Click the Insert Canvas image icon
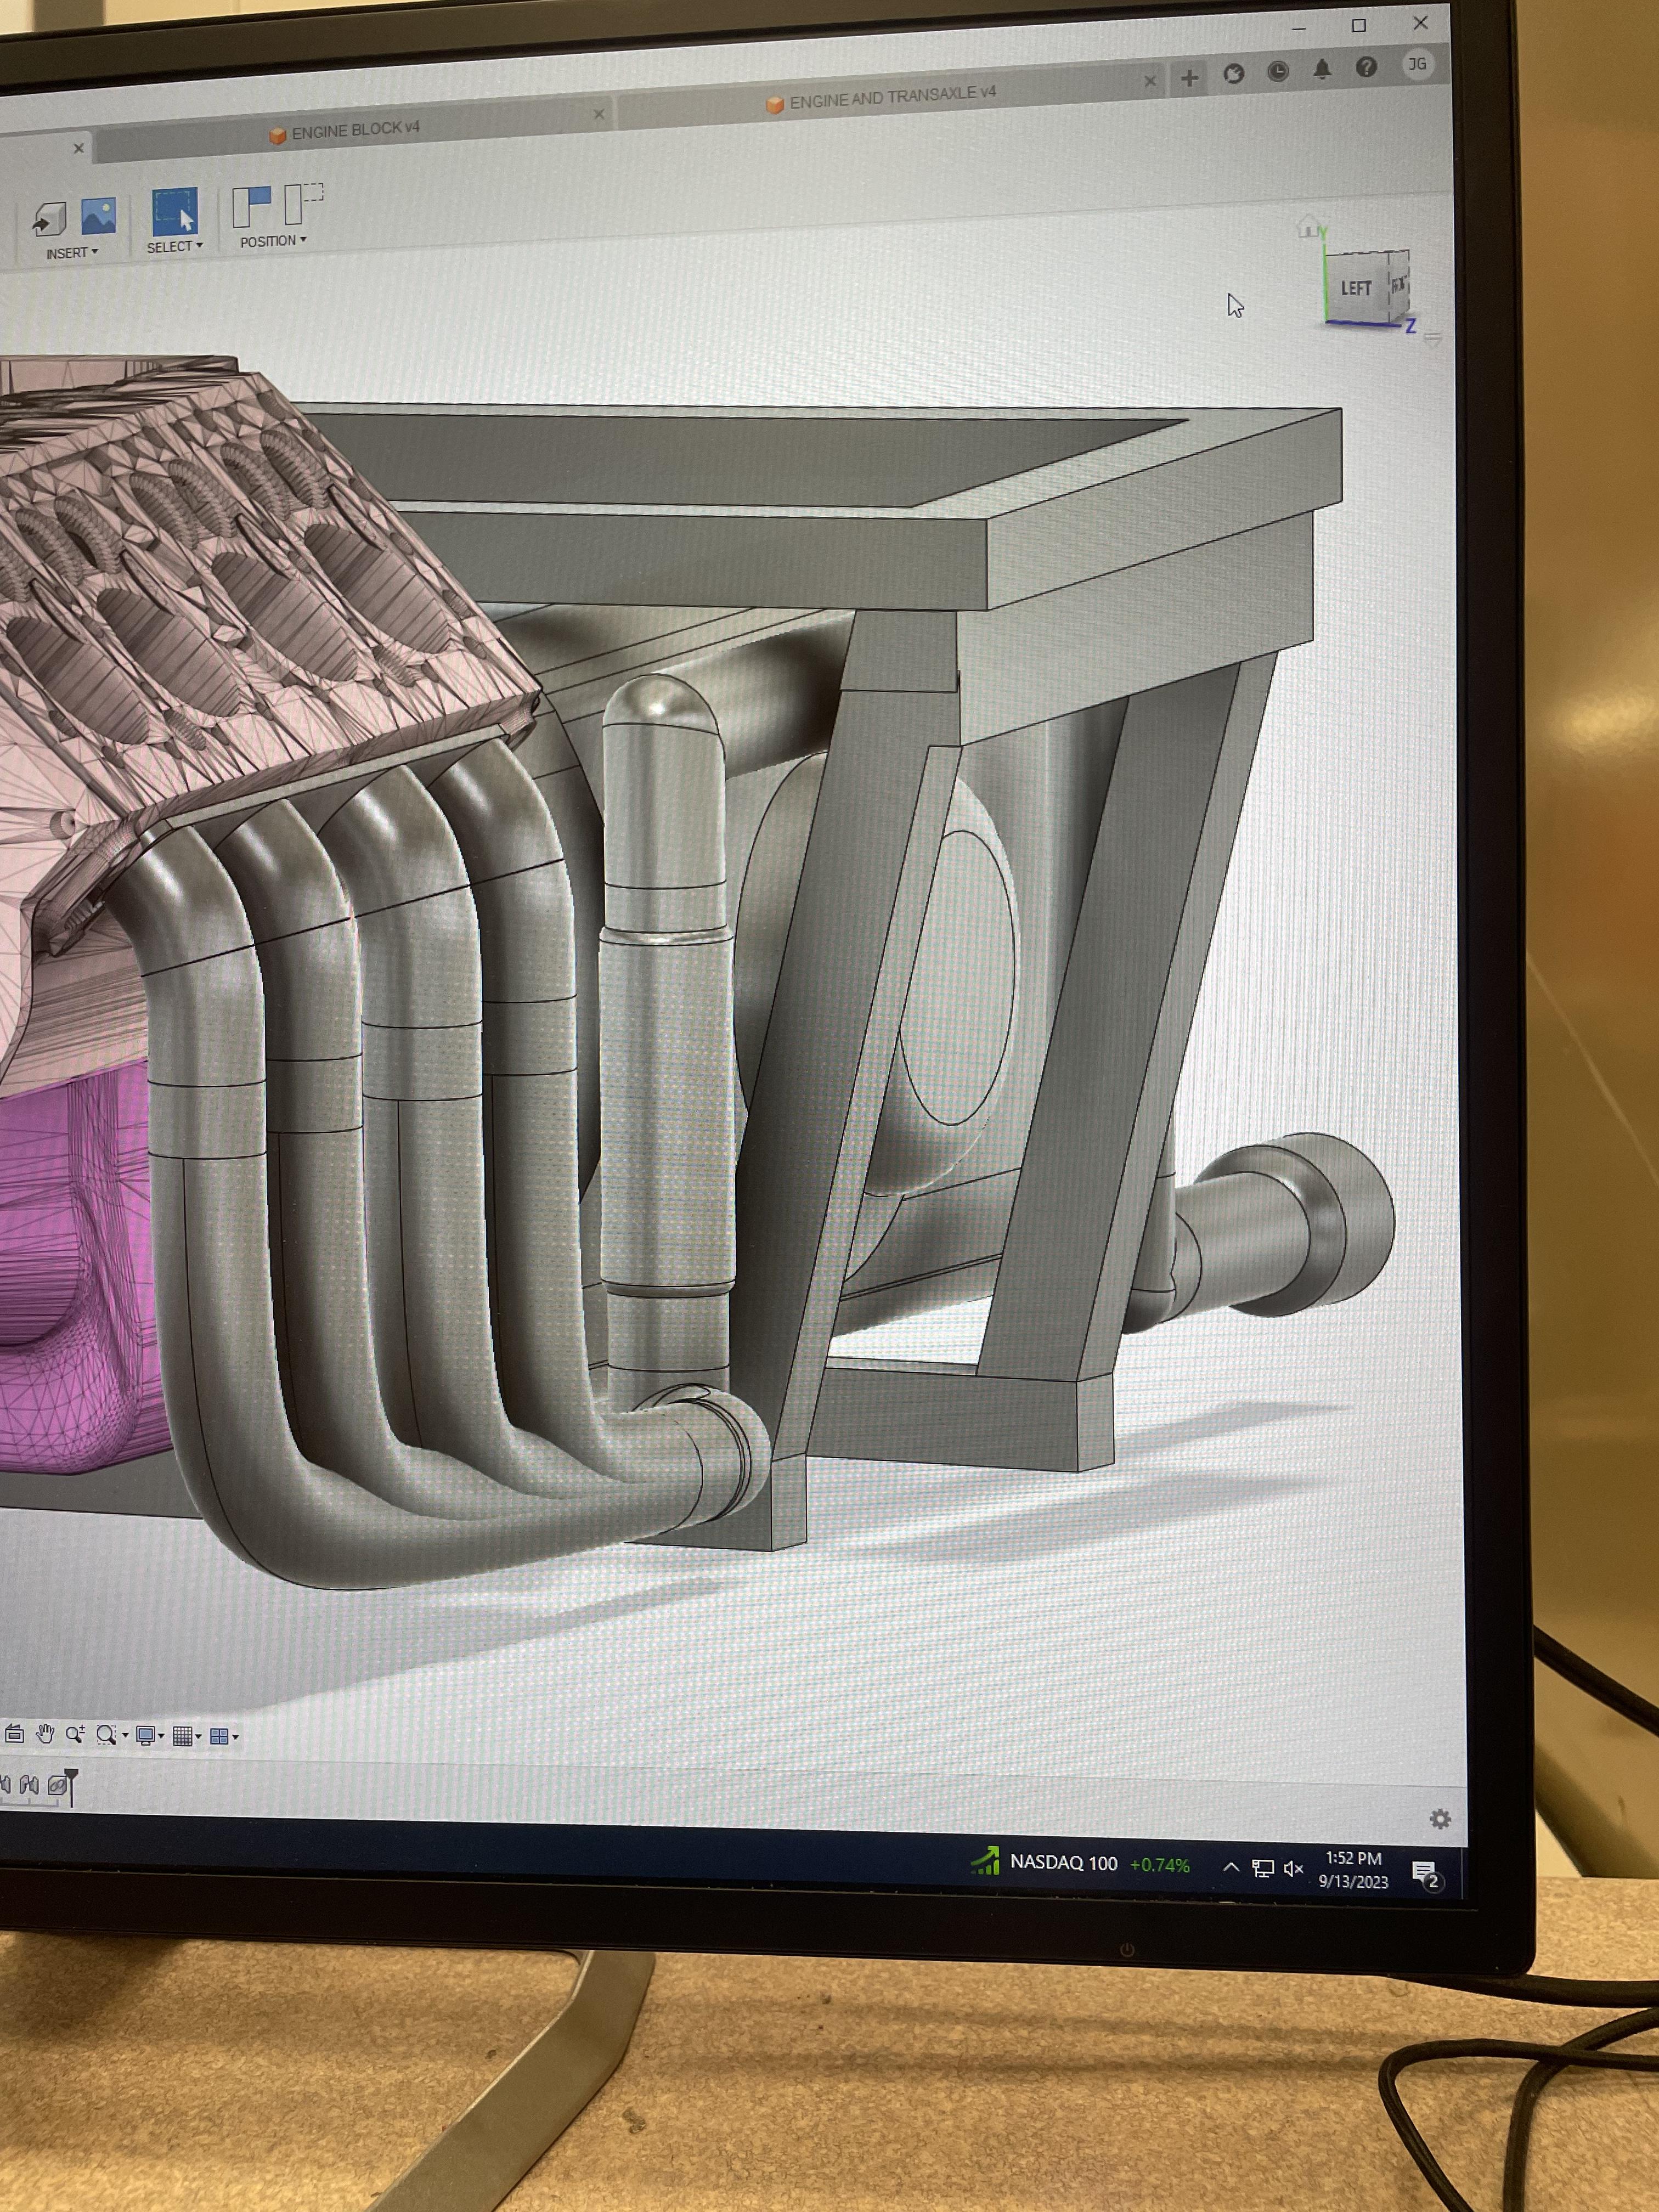Image resolution: width=1659 pixels, height=2212 pixels. tap(99, 215)
